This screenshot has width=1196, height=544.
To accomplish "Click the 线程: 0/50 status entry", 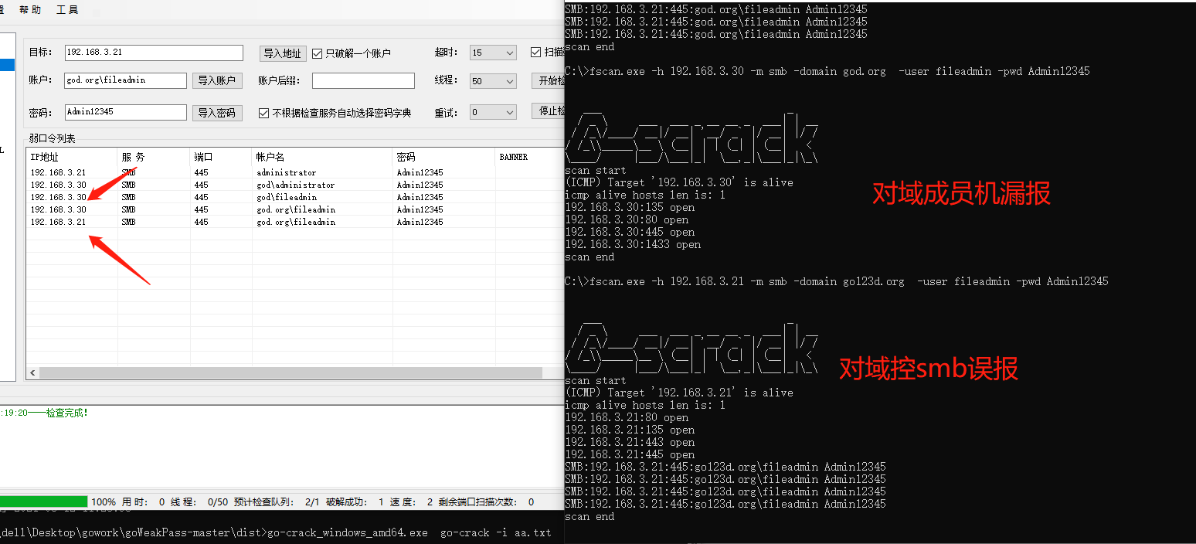I will pyautogui.click(x=199, y=502).
